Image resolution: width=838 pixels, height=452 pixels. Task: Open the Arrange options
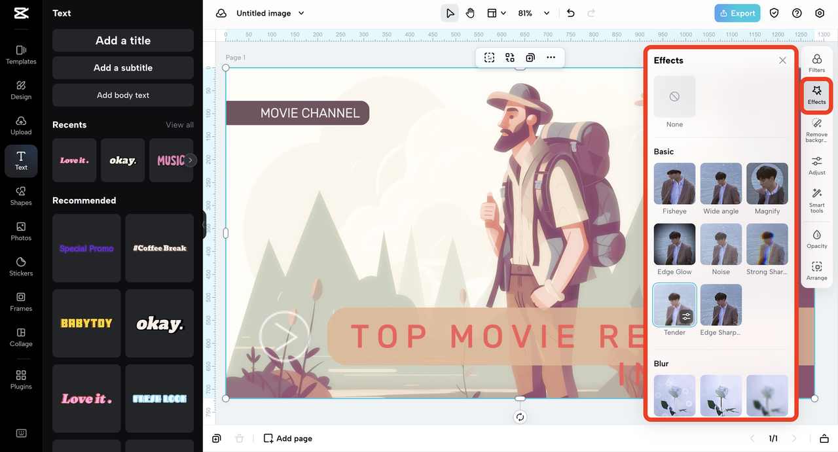click(816, 271)
